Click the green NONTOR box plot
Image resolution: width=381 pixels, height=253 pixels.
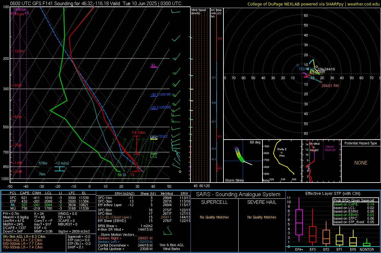click(x=366, y=243)
